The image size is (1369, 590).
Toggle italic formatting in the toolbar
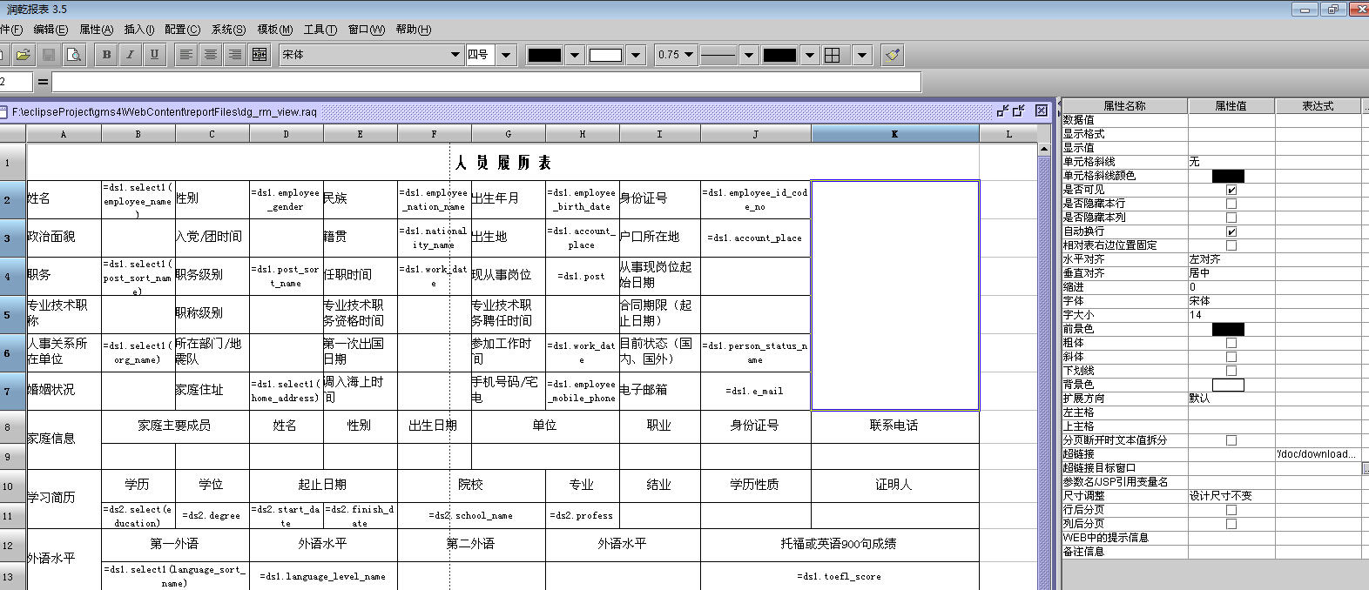131,55
